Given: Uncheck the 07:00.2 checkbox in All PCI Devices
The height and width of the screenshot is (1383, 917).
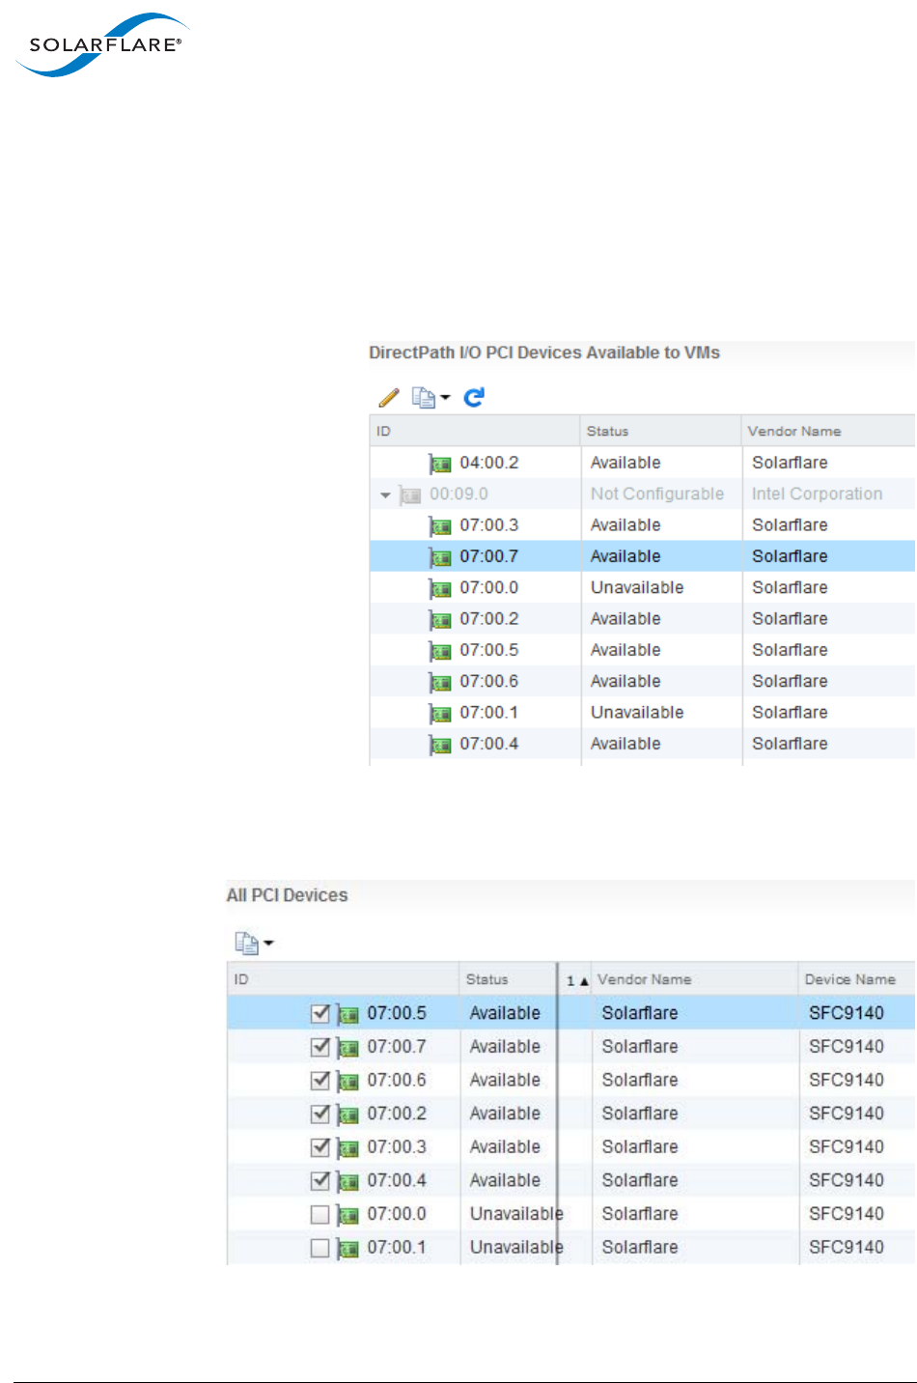Looking at the screenshot, I should point(320,1114).
